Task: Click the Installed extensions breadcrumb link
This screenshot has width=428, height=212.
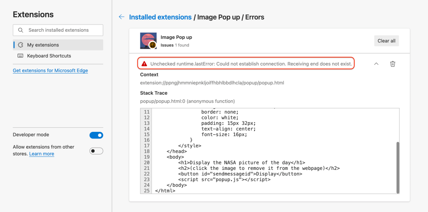Action: coord(160,17)
